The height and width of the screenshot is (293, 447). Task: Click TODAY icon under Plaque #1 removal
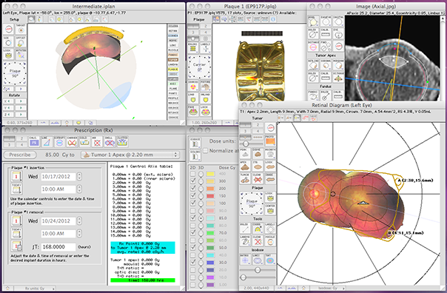16,233
